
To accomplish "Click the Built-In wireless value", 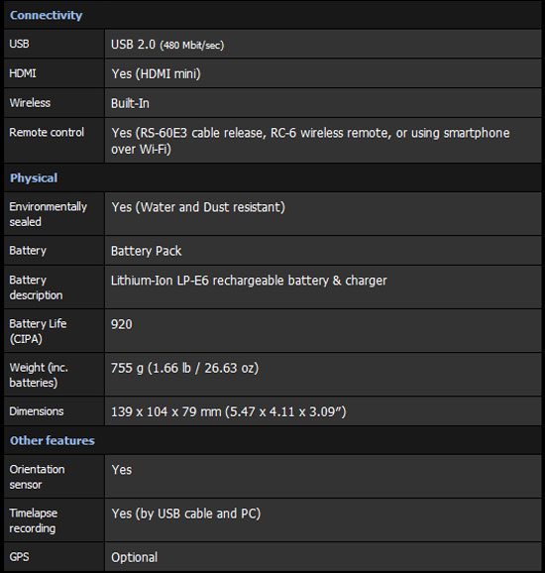I will pos(130,103).
